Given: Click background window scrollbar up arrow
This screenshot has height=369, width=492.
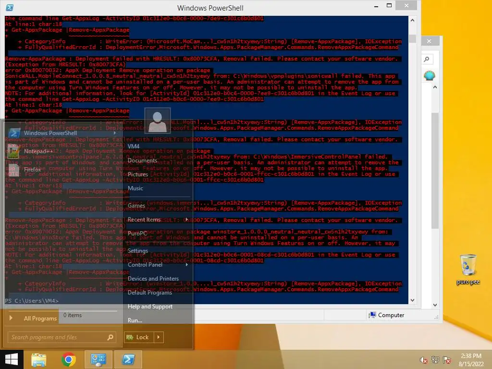Looking at the screenshot, I should pyautogui.click(x=435, y=87).
